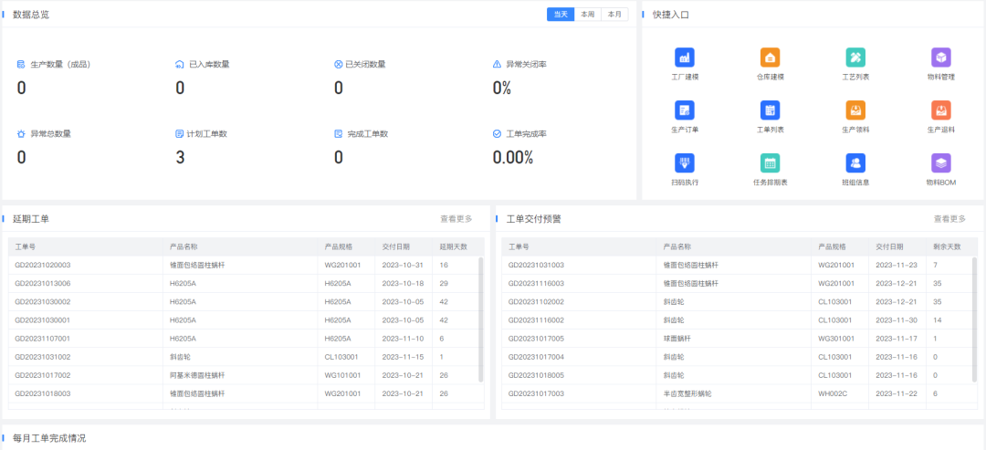Click the 延期工单 table vertical scrollbar
This screenshot has height=450, width=986.
pos(481,319)
